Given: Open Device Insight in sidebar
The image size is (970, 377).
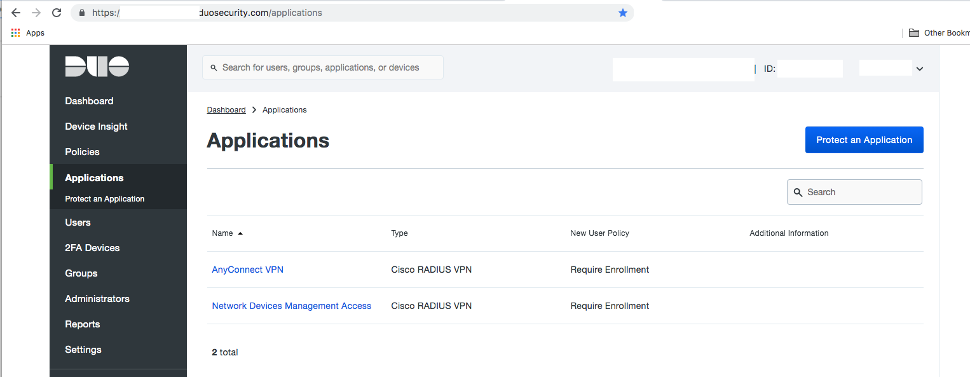Looking at the screenshot, I should 96,127.
